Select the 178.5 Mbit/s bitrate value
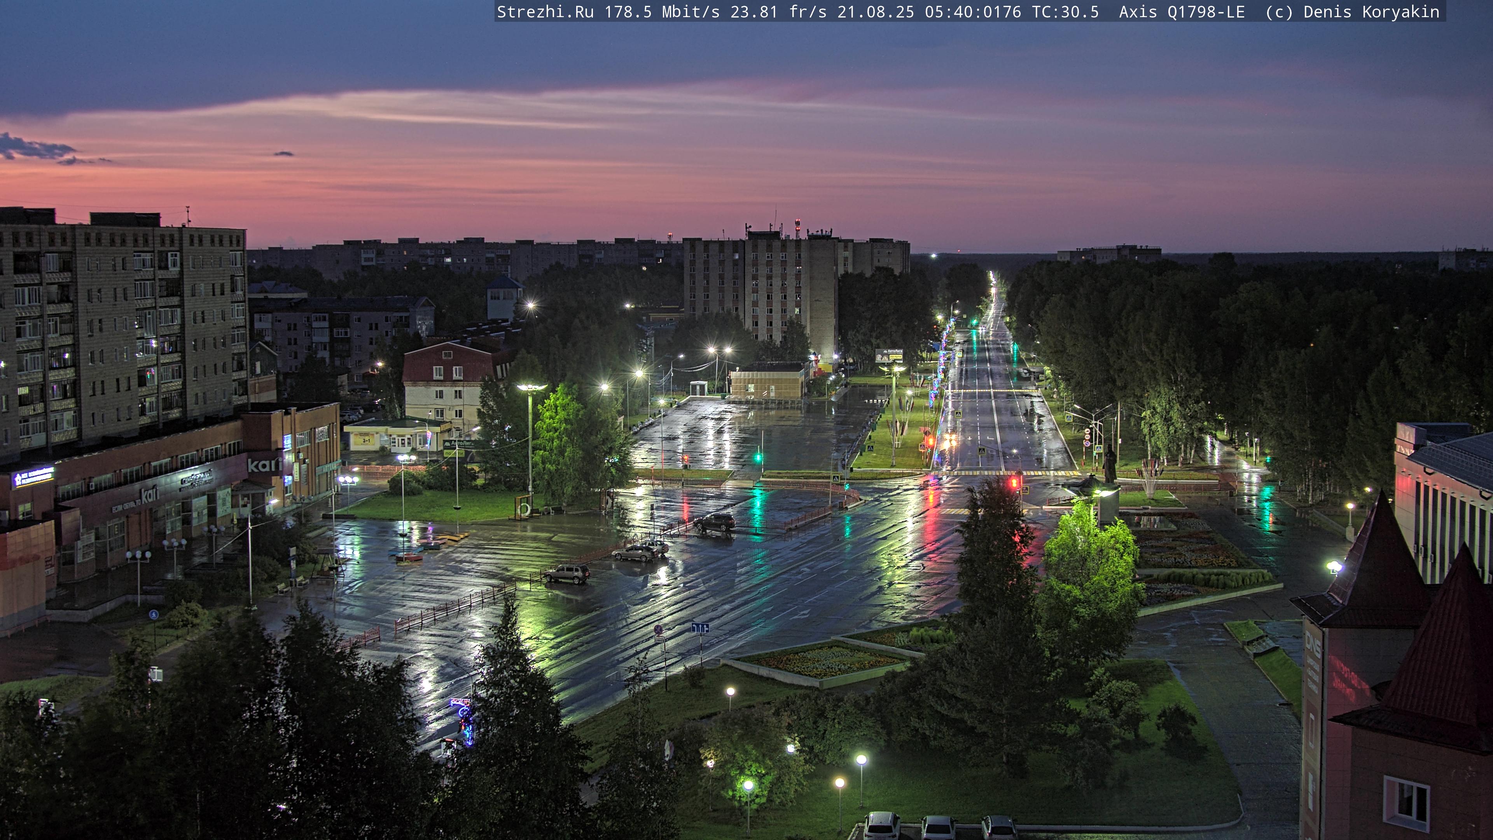The height and width of the screenshot is (840, 1493). 662,12
